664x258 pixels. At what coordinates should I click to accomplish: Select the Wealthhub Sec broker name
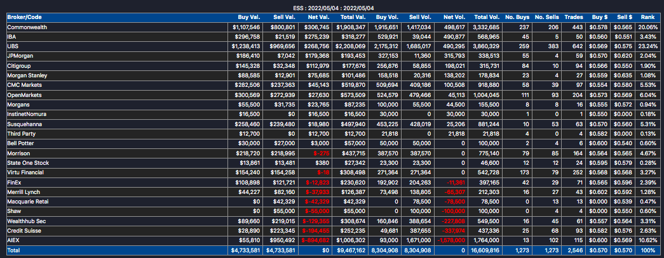(26, 221)
